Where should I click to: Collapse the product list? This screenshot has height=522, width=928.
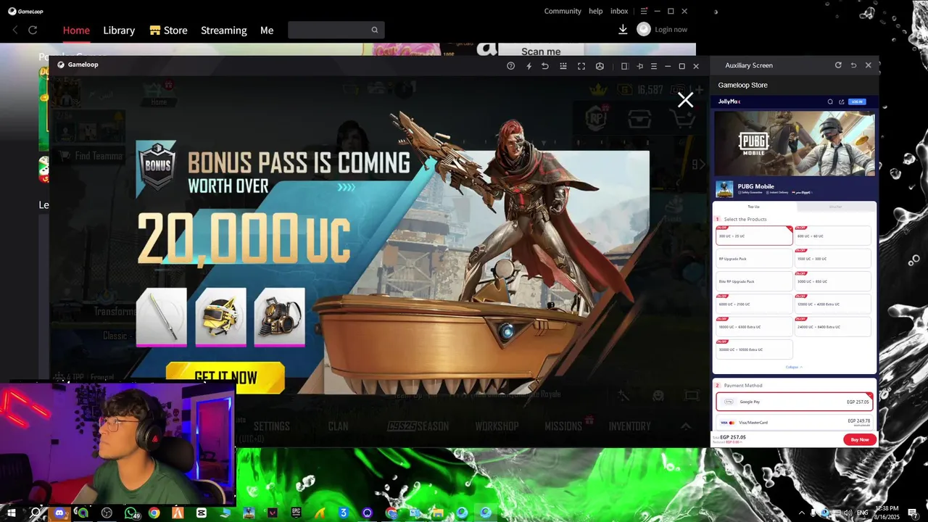794,367
